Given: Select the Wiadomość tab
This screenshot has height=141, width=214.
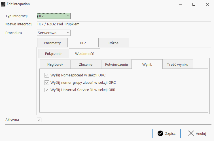Looking at the screenshot, I should (84, 54).
